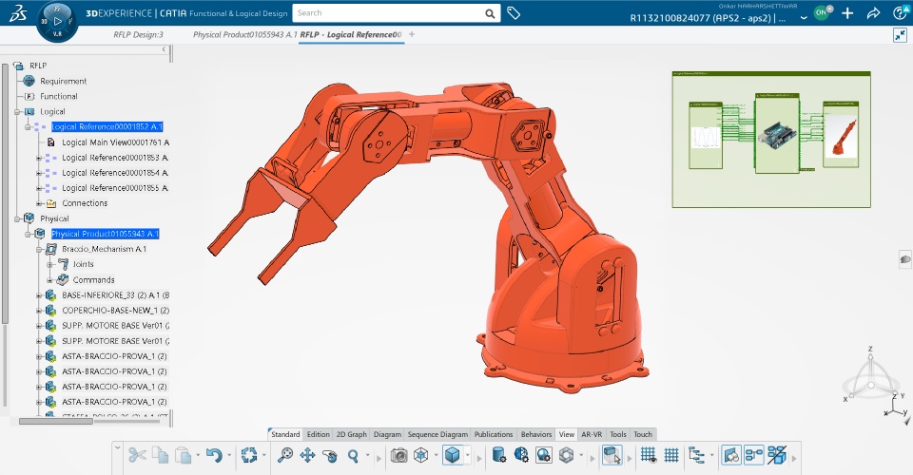Click the Update refresh cycle icon

click(x=249, y=455)
